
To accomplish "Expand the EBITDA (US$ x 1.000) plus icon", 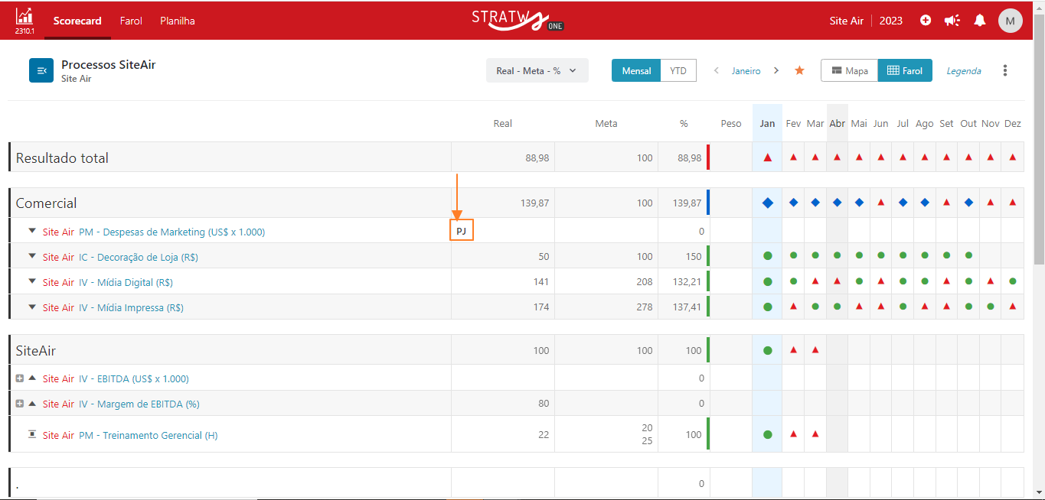I will [x=20, y=378].
